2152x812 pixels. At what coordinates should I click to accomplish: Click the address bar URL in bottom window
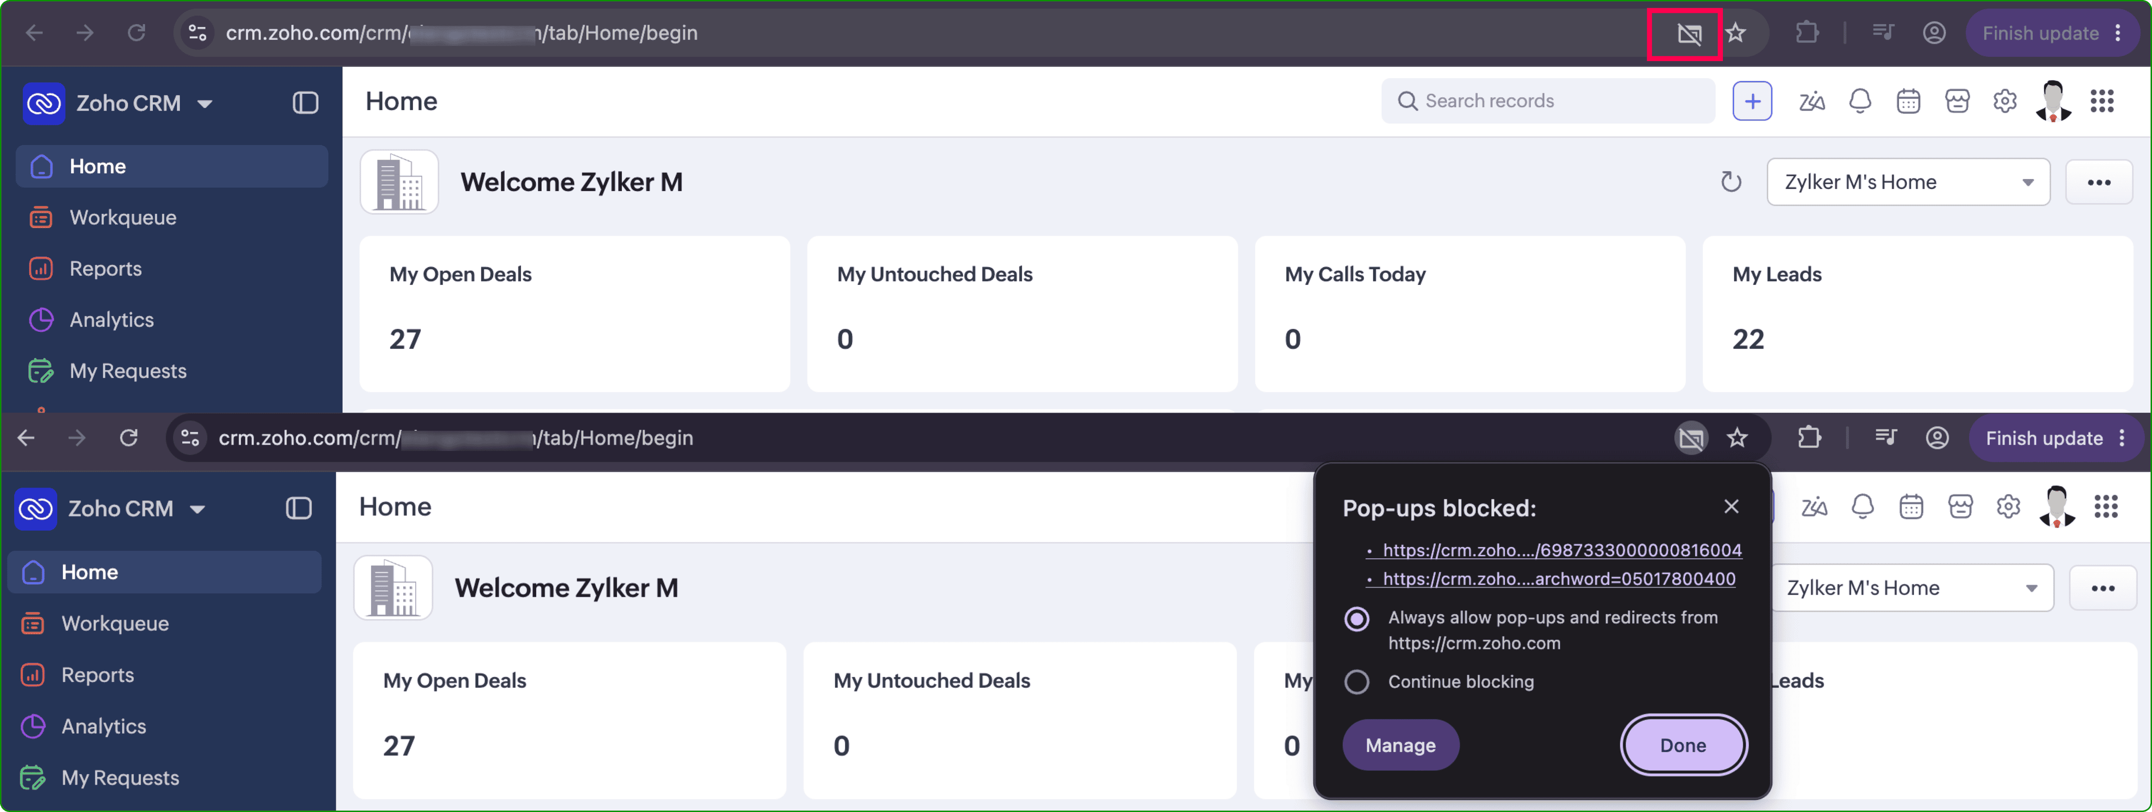tap(455, 438)
